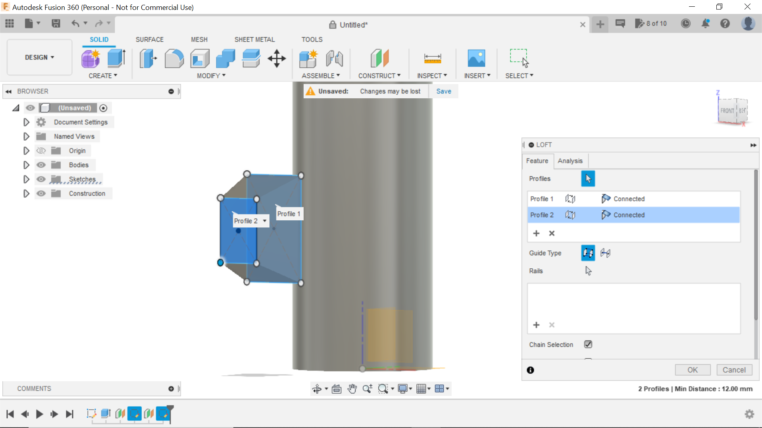
Task: Toggle visibility of Bodies folder
Action: pos(41,164)
